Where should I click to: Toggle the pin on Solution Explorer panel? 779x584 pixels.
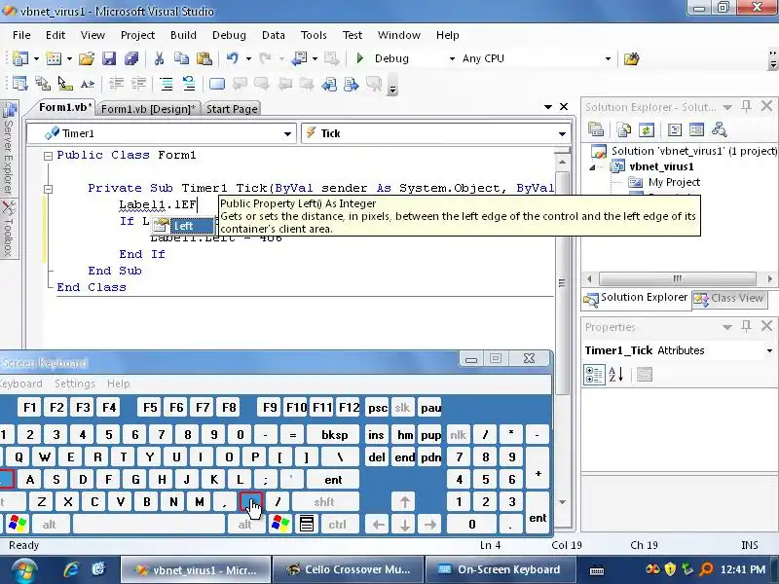pyautogui.click(x=746, y=106)
